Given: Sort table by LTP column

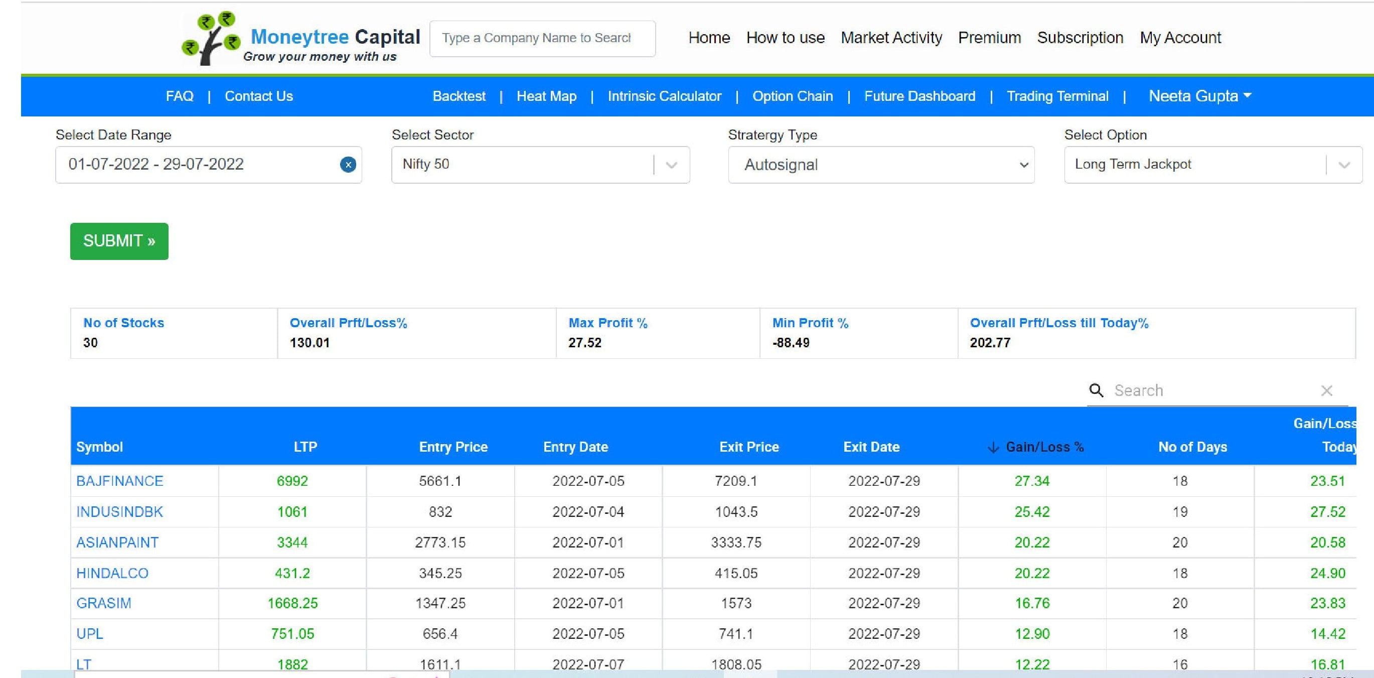Looking at the screenshot, I should click(305, 447).
